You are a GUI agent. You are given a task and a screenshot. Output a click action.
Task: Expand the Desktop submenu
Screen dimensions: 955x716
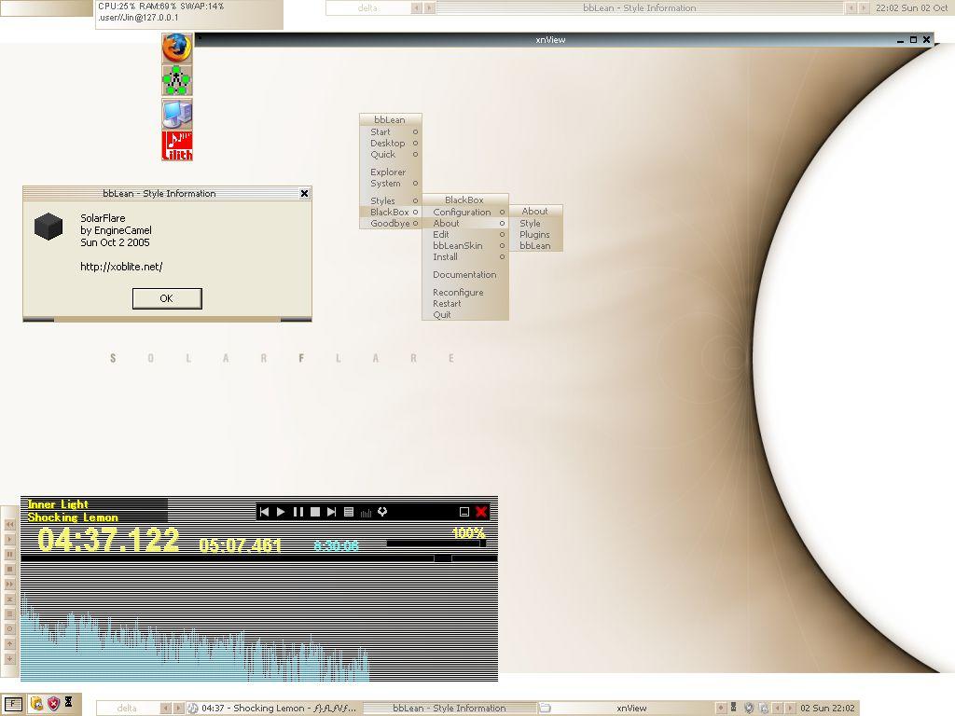tap(391, 143)
